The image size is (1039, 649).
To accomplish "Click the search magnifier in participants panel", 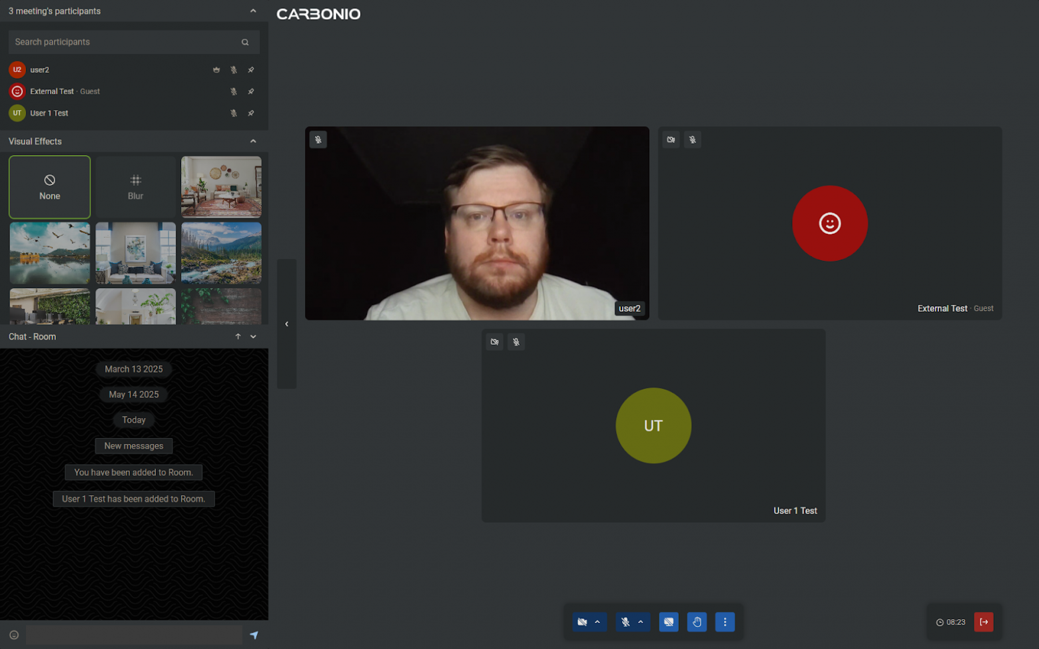I will pyautogui.click(x=245, y=41).
